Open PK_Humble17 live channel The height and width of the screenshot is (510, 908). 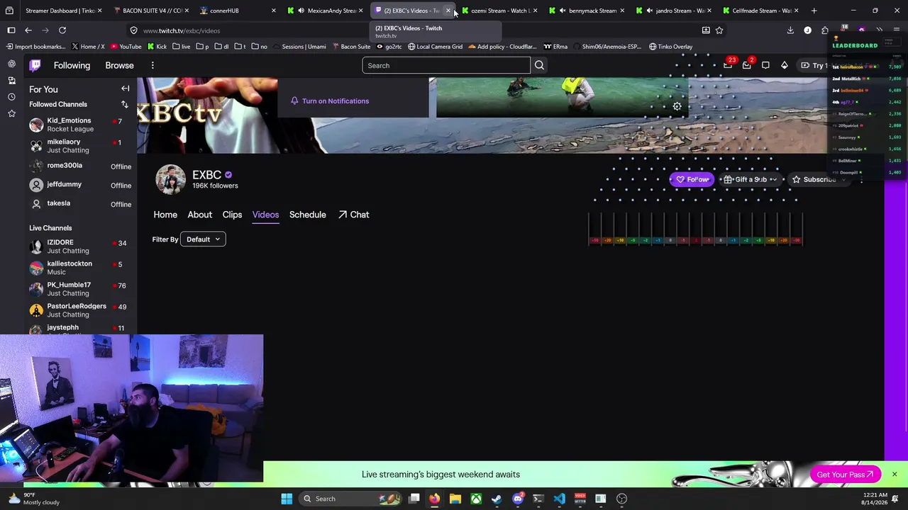tap(80, 289)
